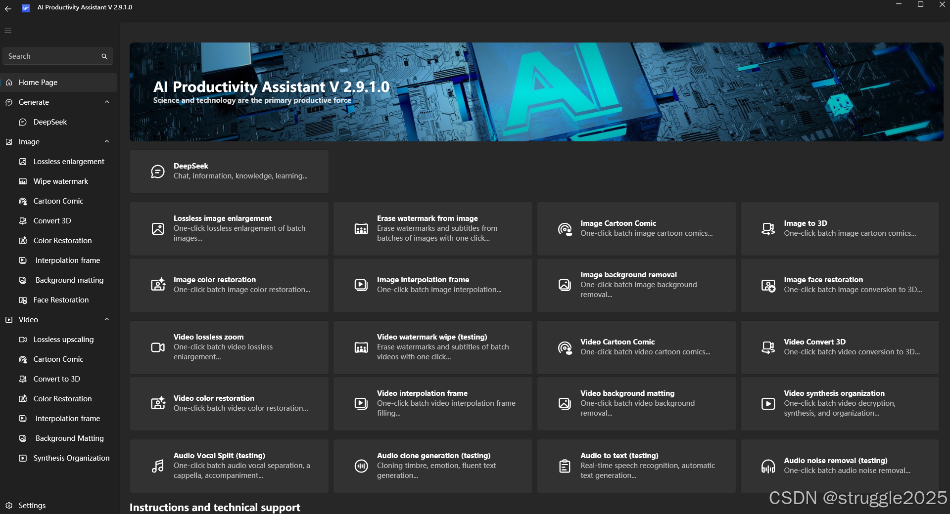Click 'Chat, information, knowledge, learning' text
The width and height of the screenshot is (950, 514).
pyautogui.click(x=240, y=176)
